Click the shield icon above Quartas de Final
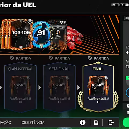129x129 pixels. click(12, 58)
